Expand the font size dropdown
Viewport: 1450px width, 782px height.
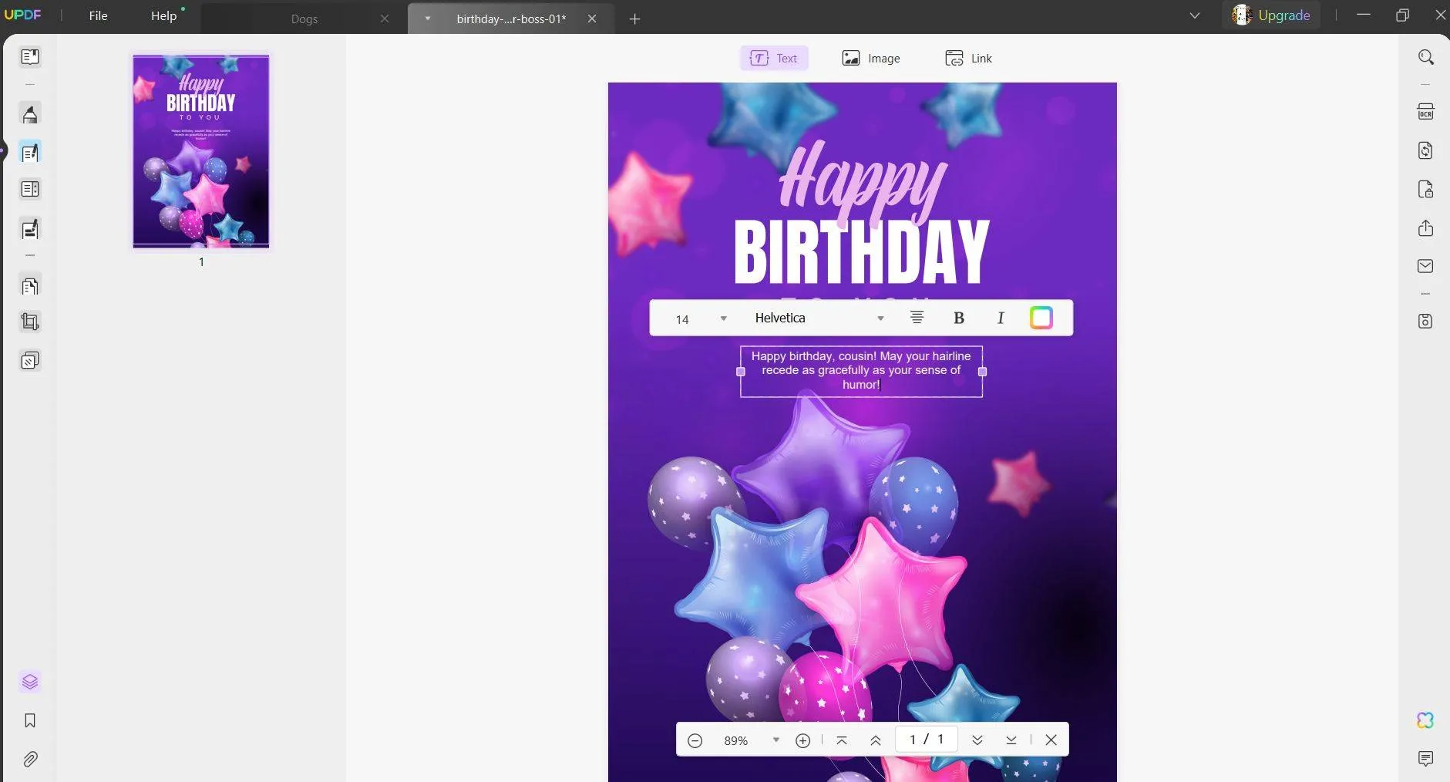723,319
